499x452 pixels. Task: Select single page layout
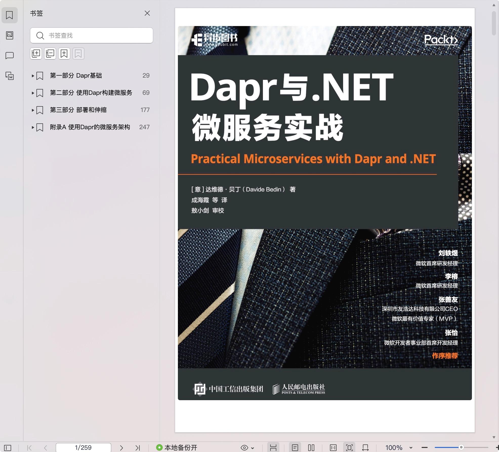pyautogui.click(x=295, y=448)
